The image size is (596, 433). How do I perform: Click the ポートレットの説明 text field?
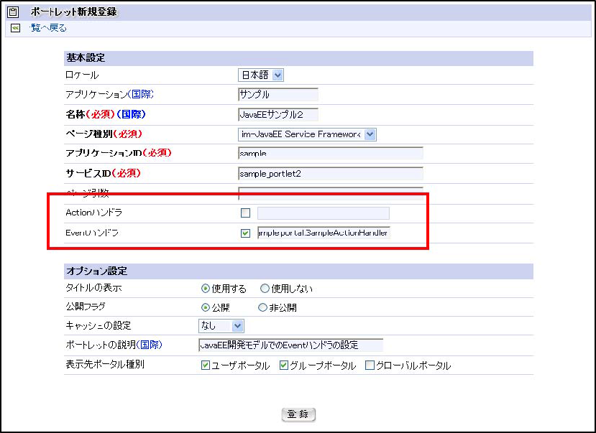(290, 345)
